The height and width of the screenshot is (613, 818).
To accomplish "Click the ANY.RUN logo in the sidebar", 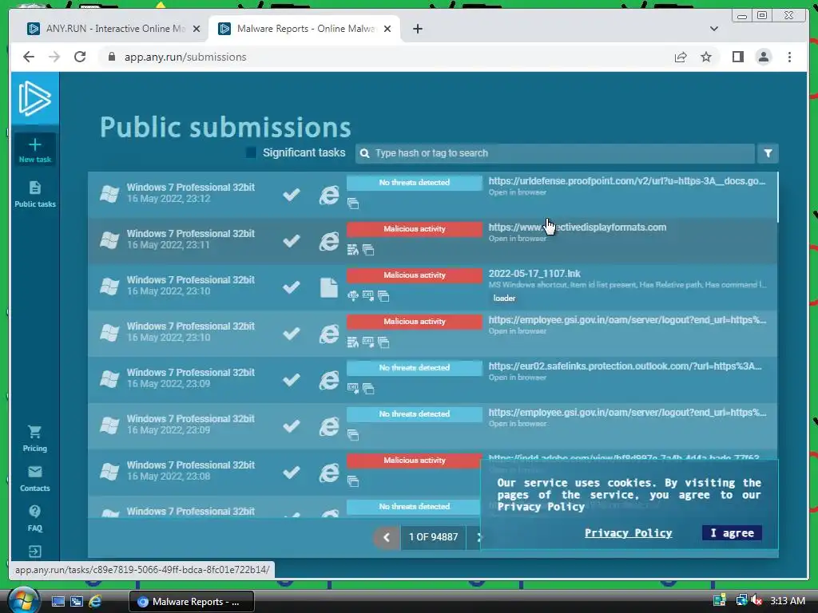I will click(x=35, y=98).
